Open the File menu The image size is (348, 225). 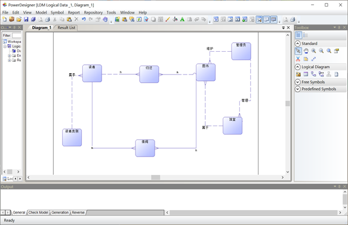pyautogui.click(x=5, y=12)
